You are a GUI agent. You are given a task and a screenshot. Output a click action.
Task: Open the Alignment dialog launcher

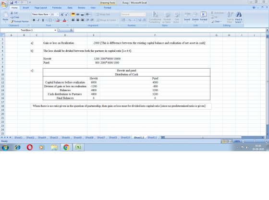pyautogui.click(x=118, y=25)
